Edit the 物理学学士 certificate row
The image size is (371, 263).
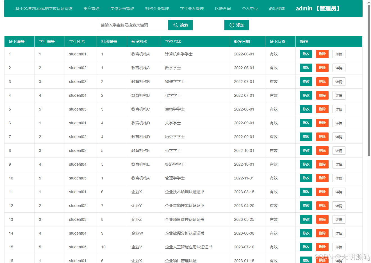(306, 82)
